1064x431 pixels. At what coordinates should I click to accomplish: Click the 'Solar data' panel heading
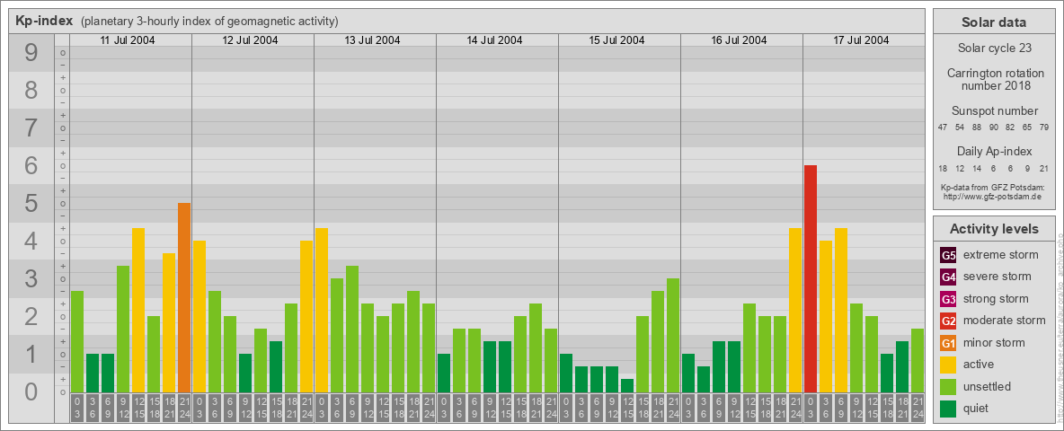pos(993,22)
